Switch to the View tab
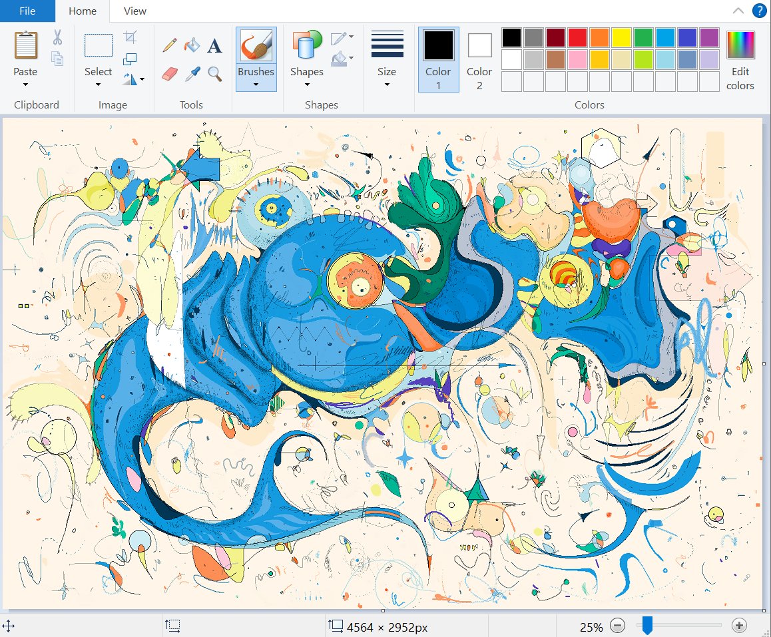 tap(134, 11)
